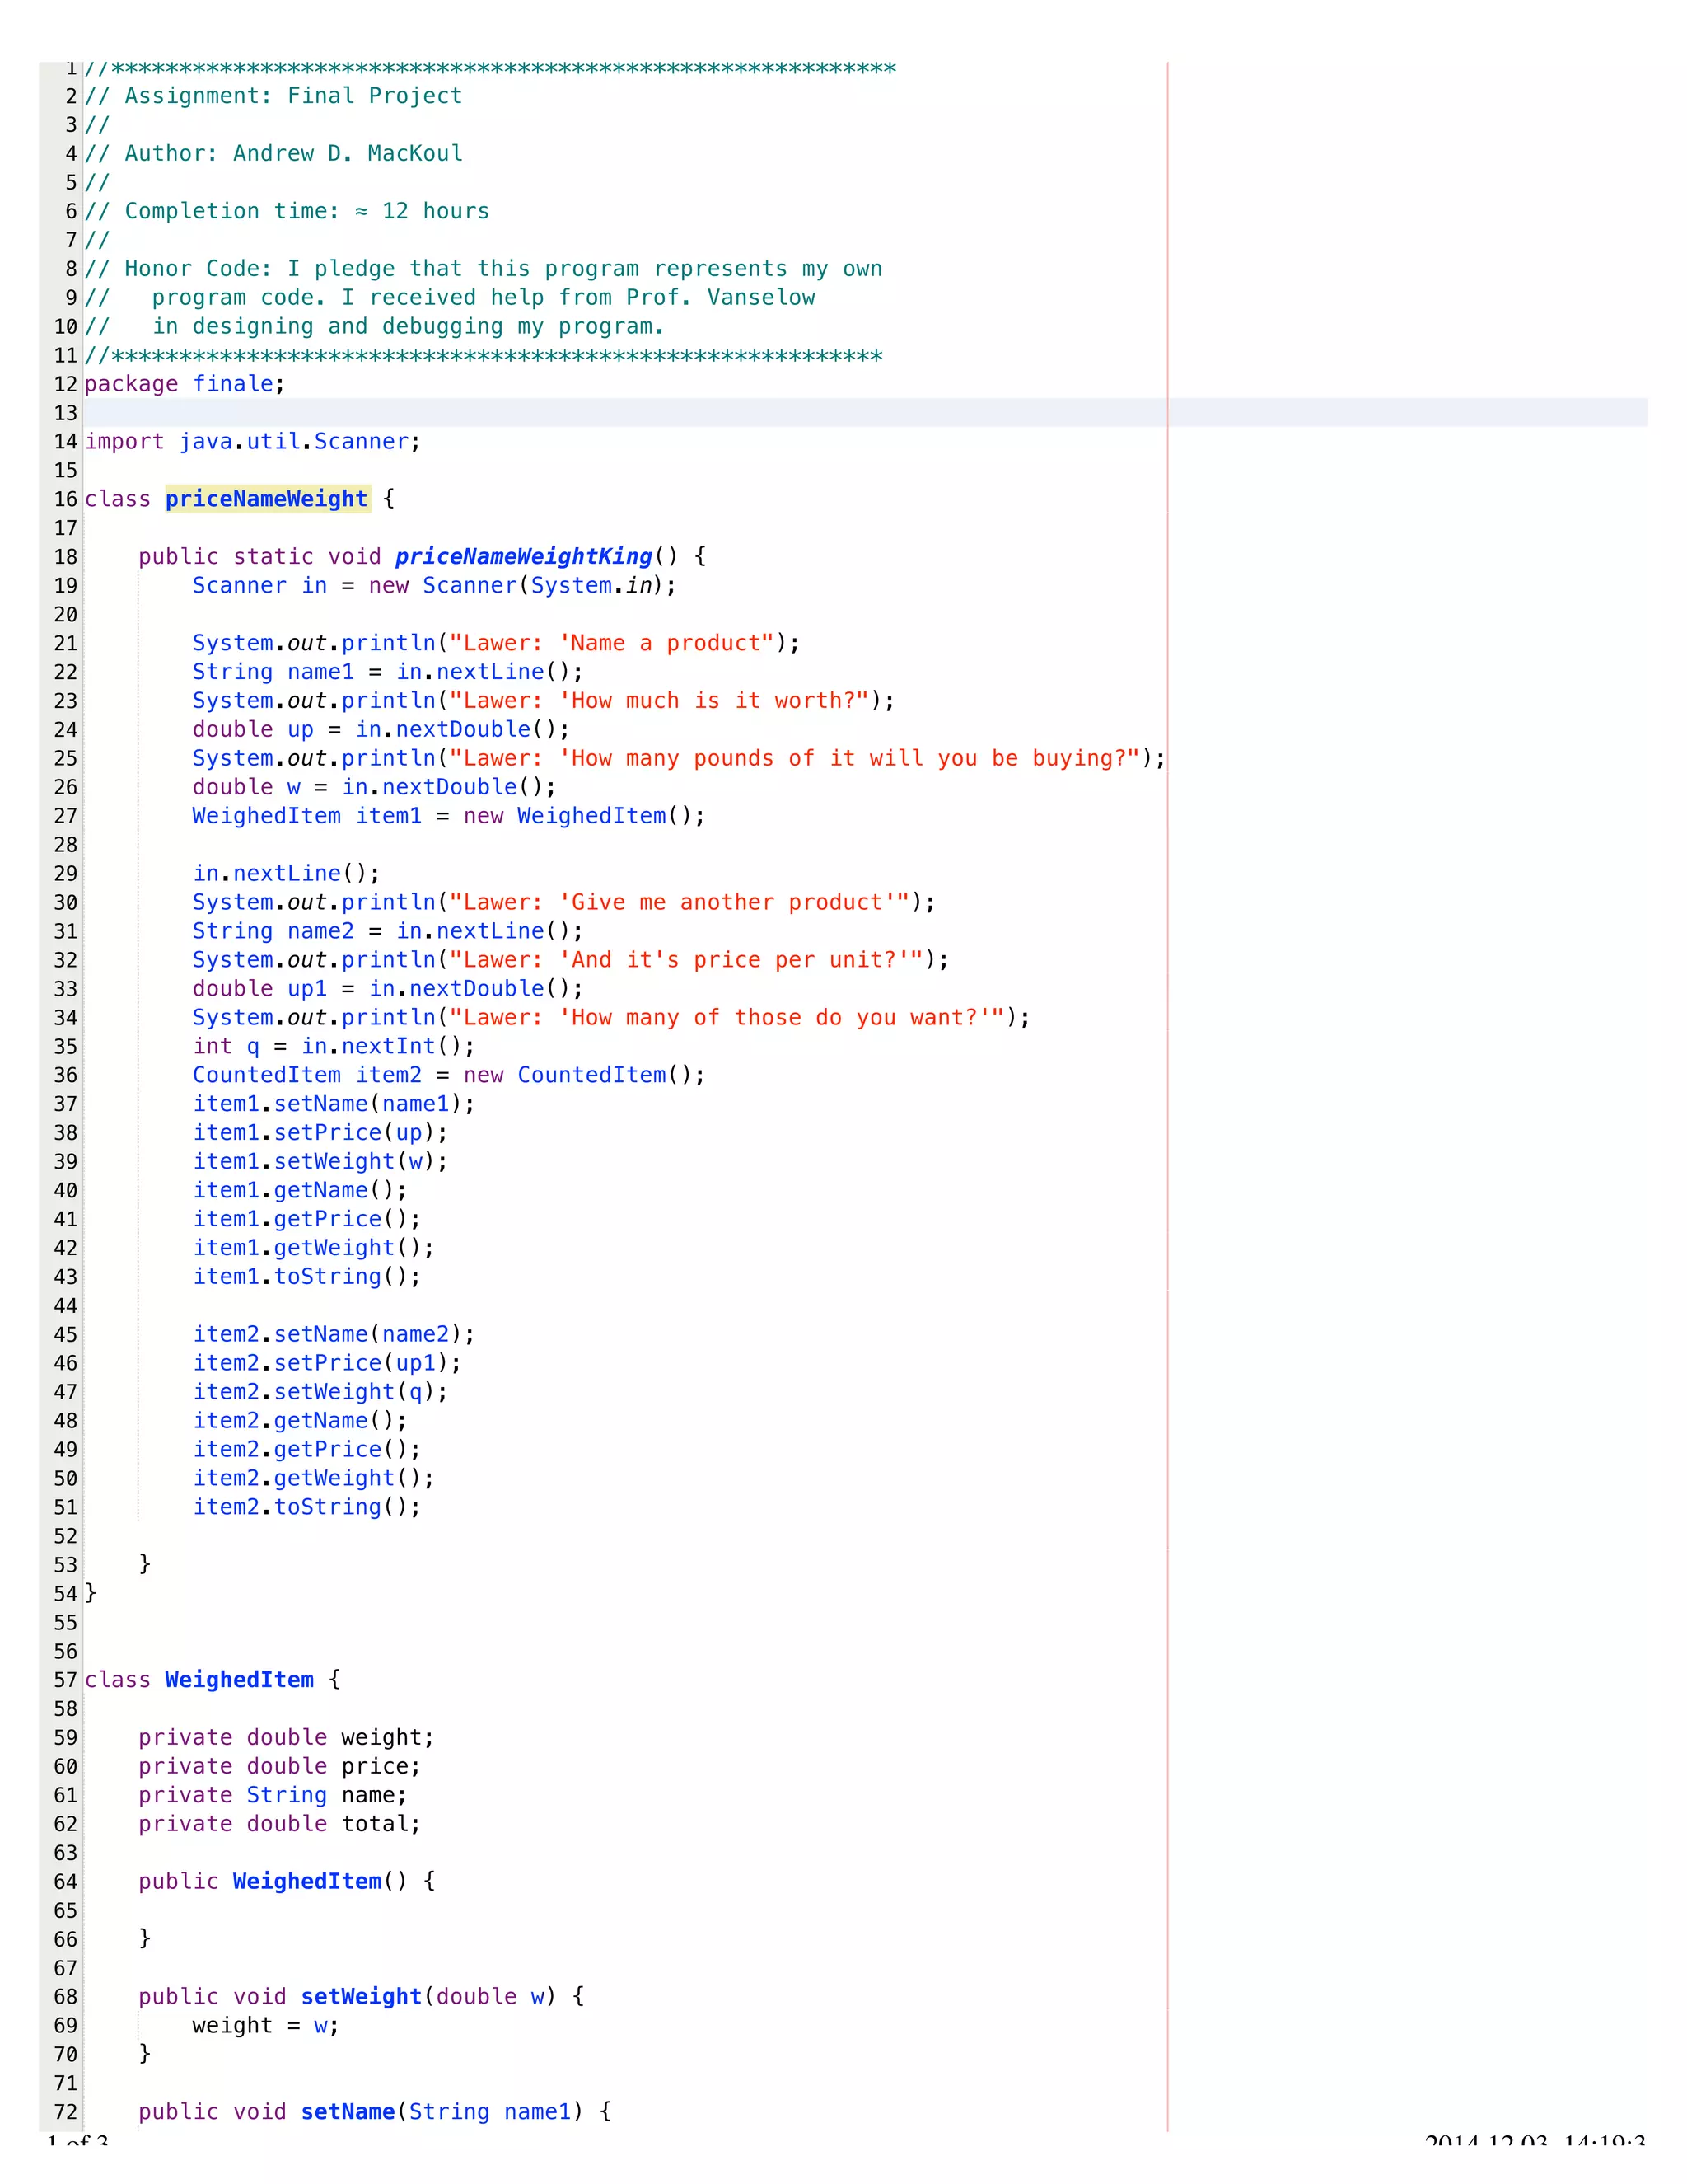1687x2184 pixels.
Task: Click the setName method declaration on line 72
Action: click(x=376, y=2112)
